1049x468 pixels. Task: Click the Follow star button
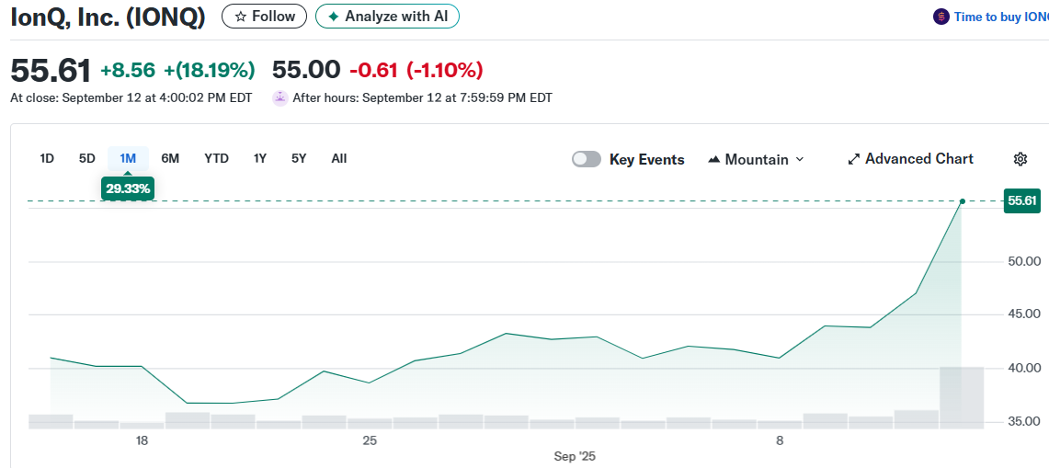[264, 16]
